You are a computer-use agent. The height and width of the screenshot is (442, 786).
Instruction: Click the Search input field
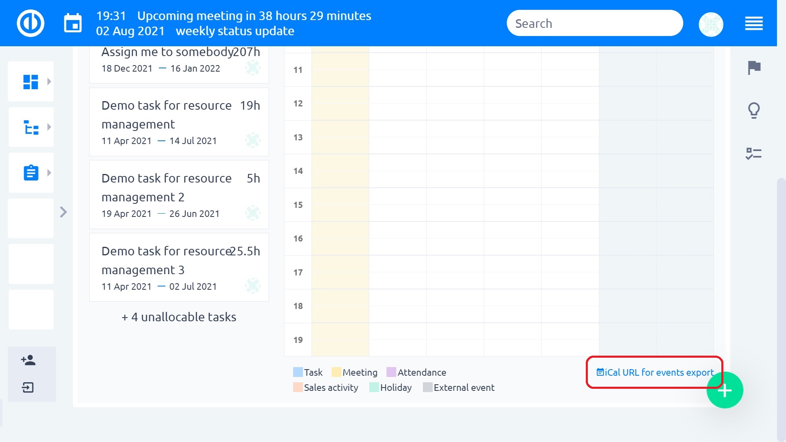[594, 23]
